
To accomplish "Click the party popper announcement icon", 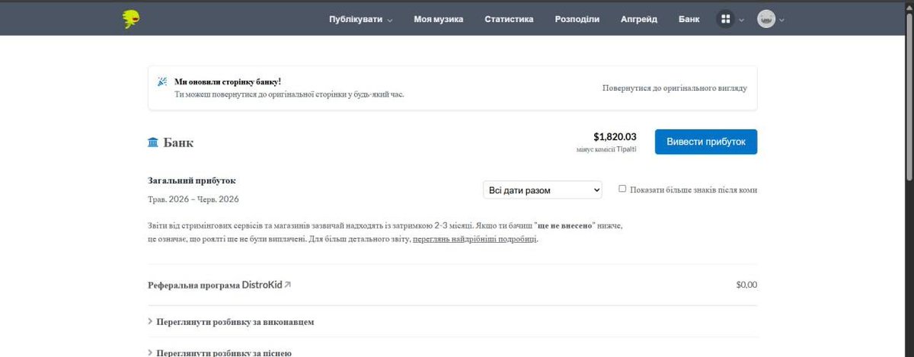I will point(162,81).
